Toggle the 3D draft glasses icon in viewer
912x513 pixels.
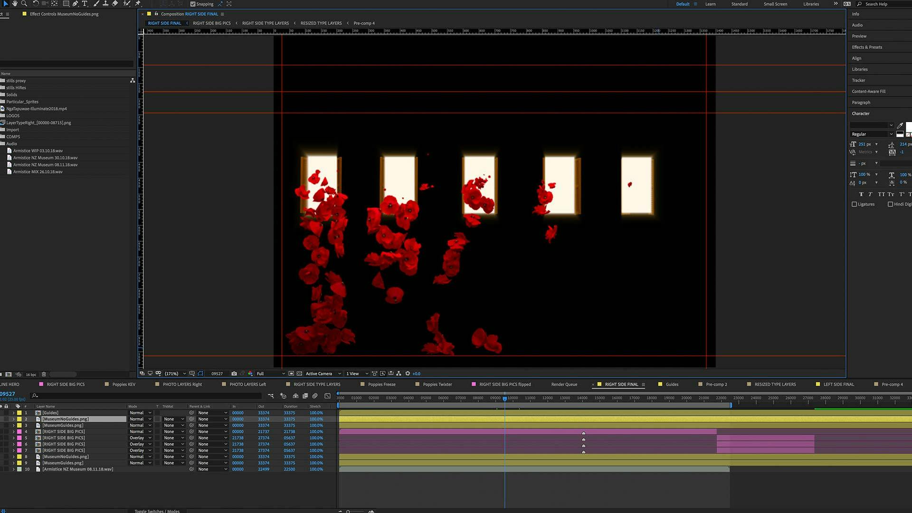click(x=158, y=374)
